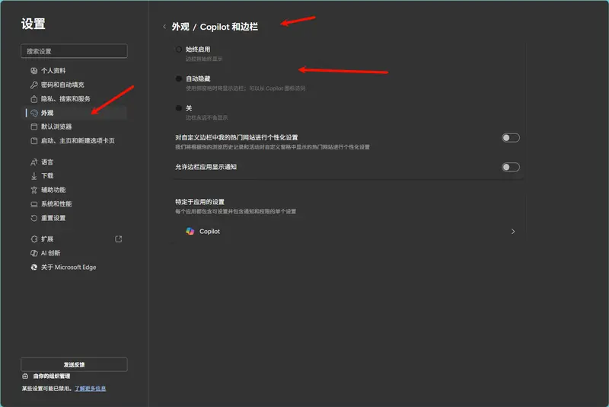Screen dimensions: 609x407
Task: Select the 关 radio option
Action: pyautogui.click(x=179, y=108)
